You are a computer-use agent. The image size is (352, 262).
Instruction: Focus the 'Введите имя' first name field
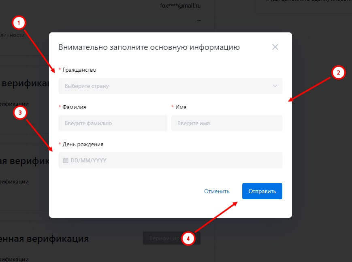(x=227, y=123)
